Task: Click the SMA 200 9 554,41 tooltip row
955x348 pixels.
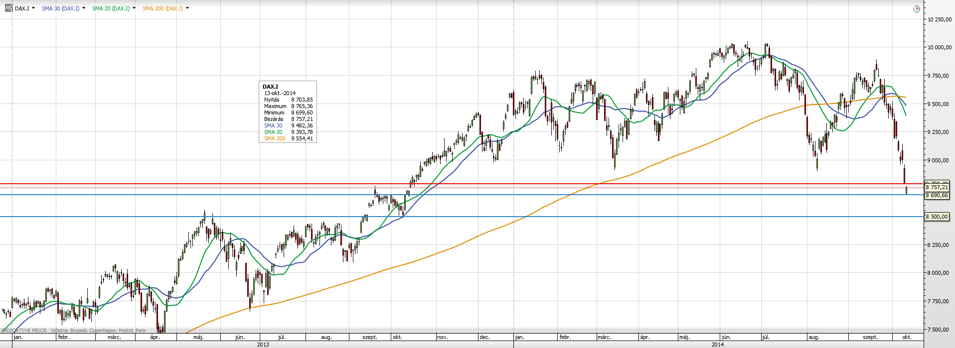Action: pyautogui.click(x=288, y=138)
